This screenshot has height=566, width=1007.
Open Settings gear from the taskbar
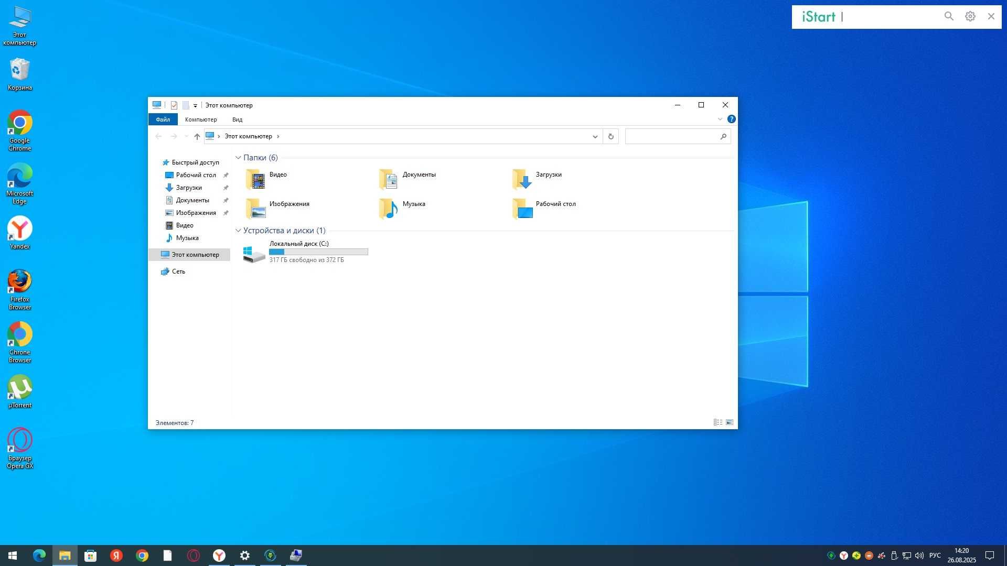coord(244,556)
